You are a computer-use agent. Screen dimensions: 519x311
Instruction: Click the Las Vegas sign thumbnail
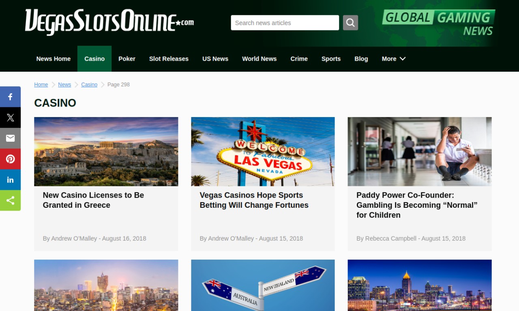[x=263, y=151]
